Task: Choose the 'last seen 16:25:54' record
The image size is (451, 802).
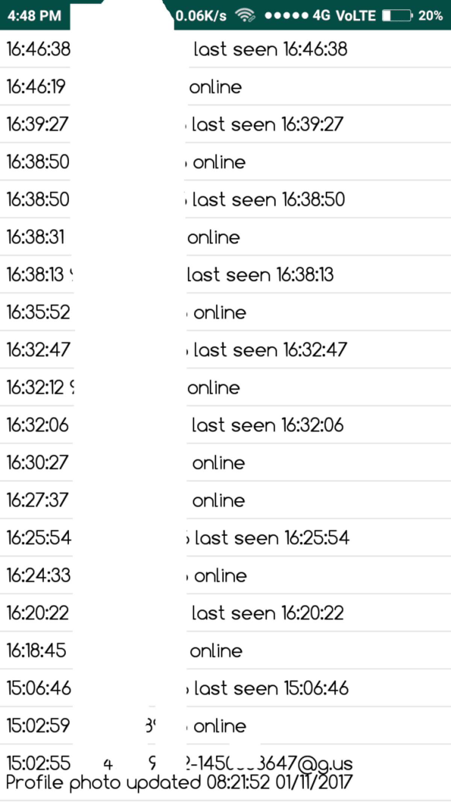Action: click(272, 538)
